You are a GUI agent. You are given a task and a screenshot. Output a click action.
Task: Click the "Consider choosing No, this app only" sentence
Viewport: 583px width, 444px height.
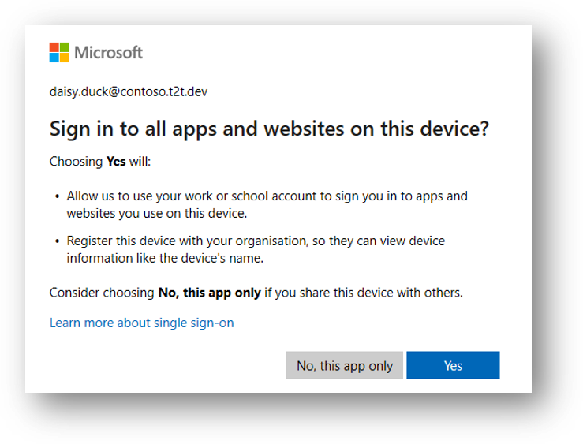(x=256, y=293)
